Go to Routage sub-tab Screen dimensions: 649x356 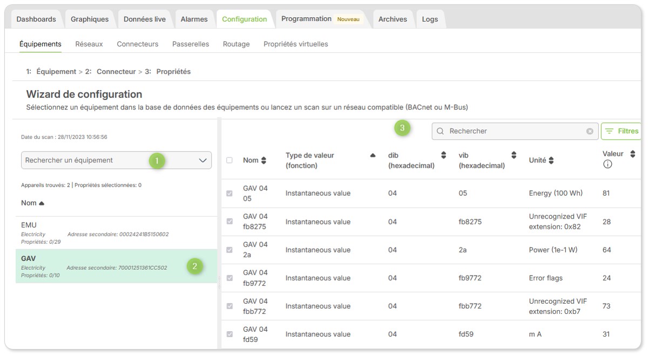point(236,44)
